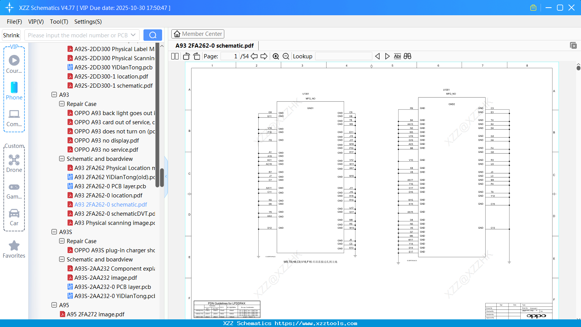Toggle the sidebar panel collapse handle
Screen dimensions: 581x327
pyautogui.click(x=166, y=176)
